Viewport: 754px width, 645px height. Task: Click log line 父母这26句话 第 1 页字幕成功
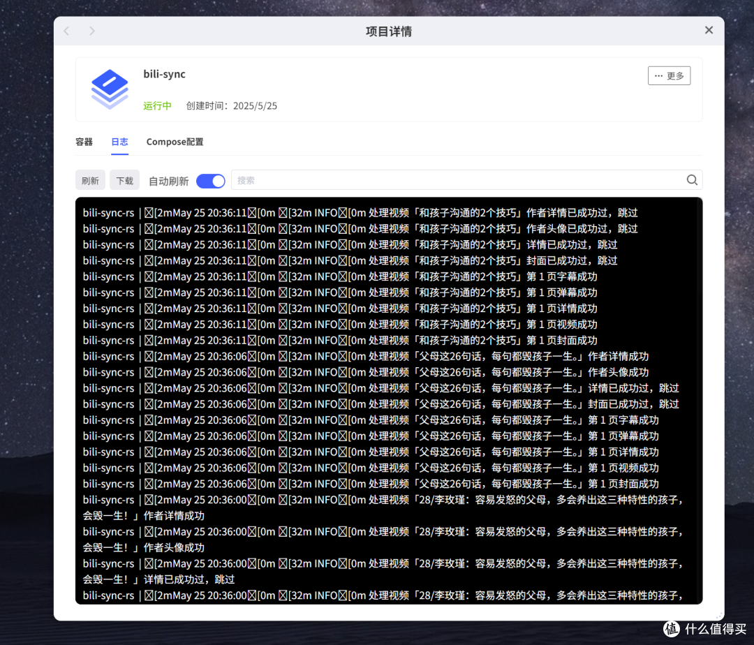tap(371, 420)
